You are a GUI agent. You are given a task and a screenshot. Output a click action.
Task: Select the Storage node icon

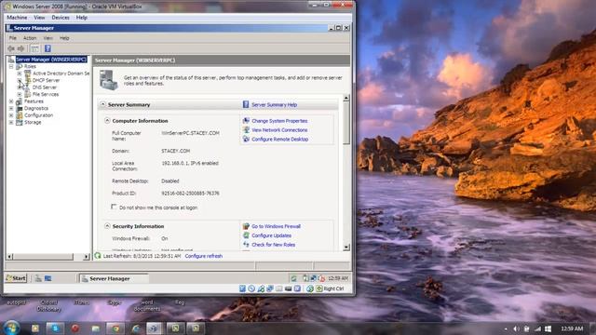(x=20, y=122)
